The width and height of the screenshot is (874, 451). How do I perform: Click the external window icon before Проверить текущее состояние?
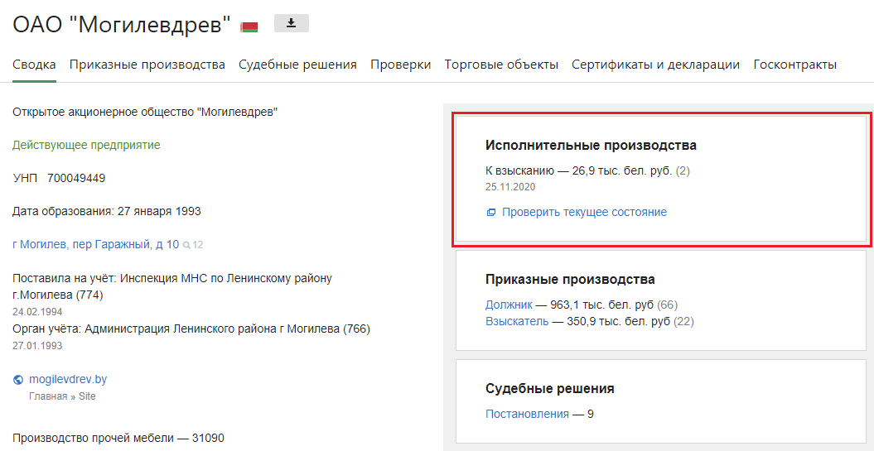[x=490, y=213]
